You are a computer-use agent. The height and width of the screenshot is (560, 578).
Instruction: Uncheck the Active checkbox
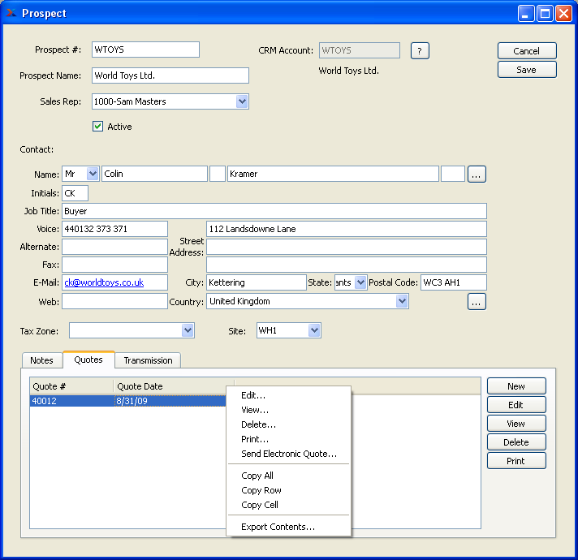(98, 127)
